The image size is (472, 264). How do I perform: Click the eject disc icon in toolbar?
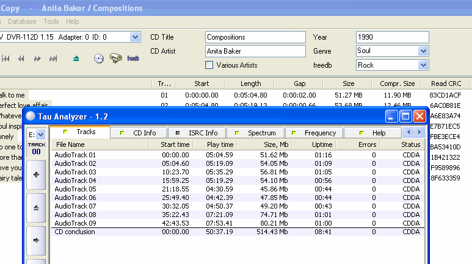click(76, 59)
